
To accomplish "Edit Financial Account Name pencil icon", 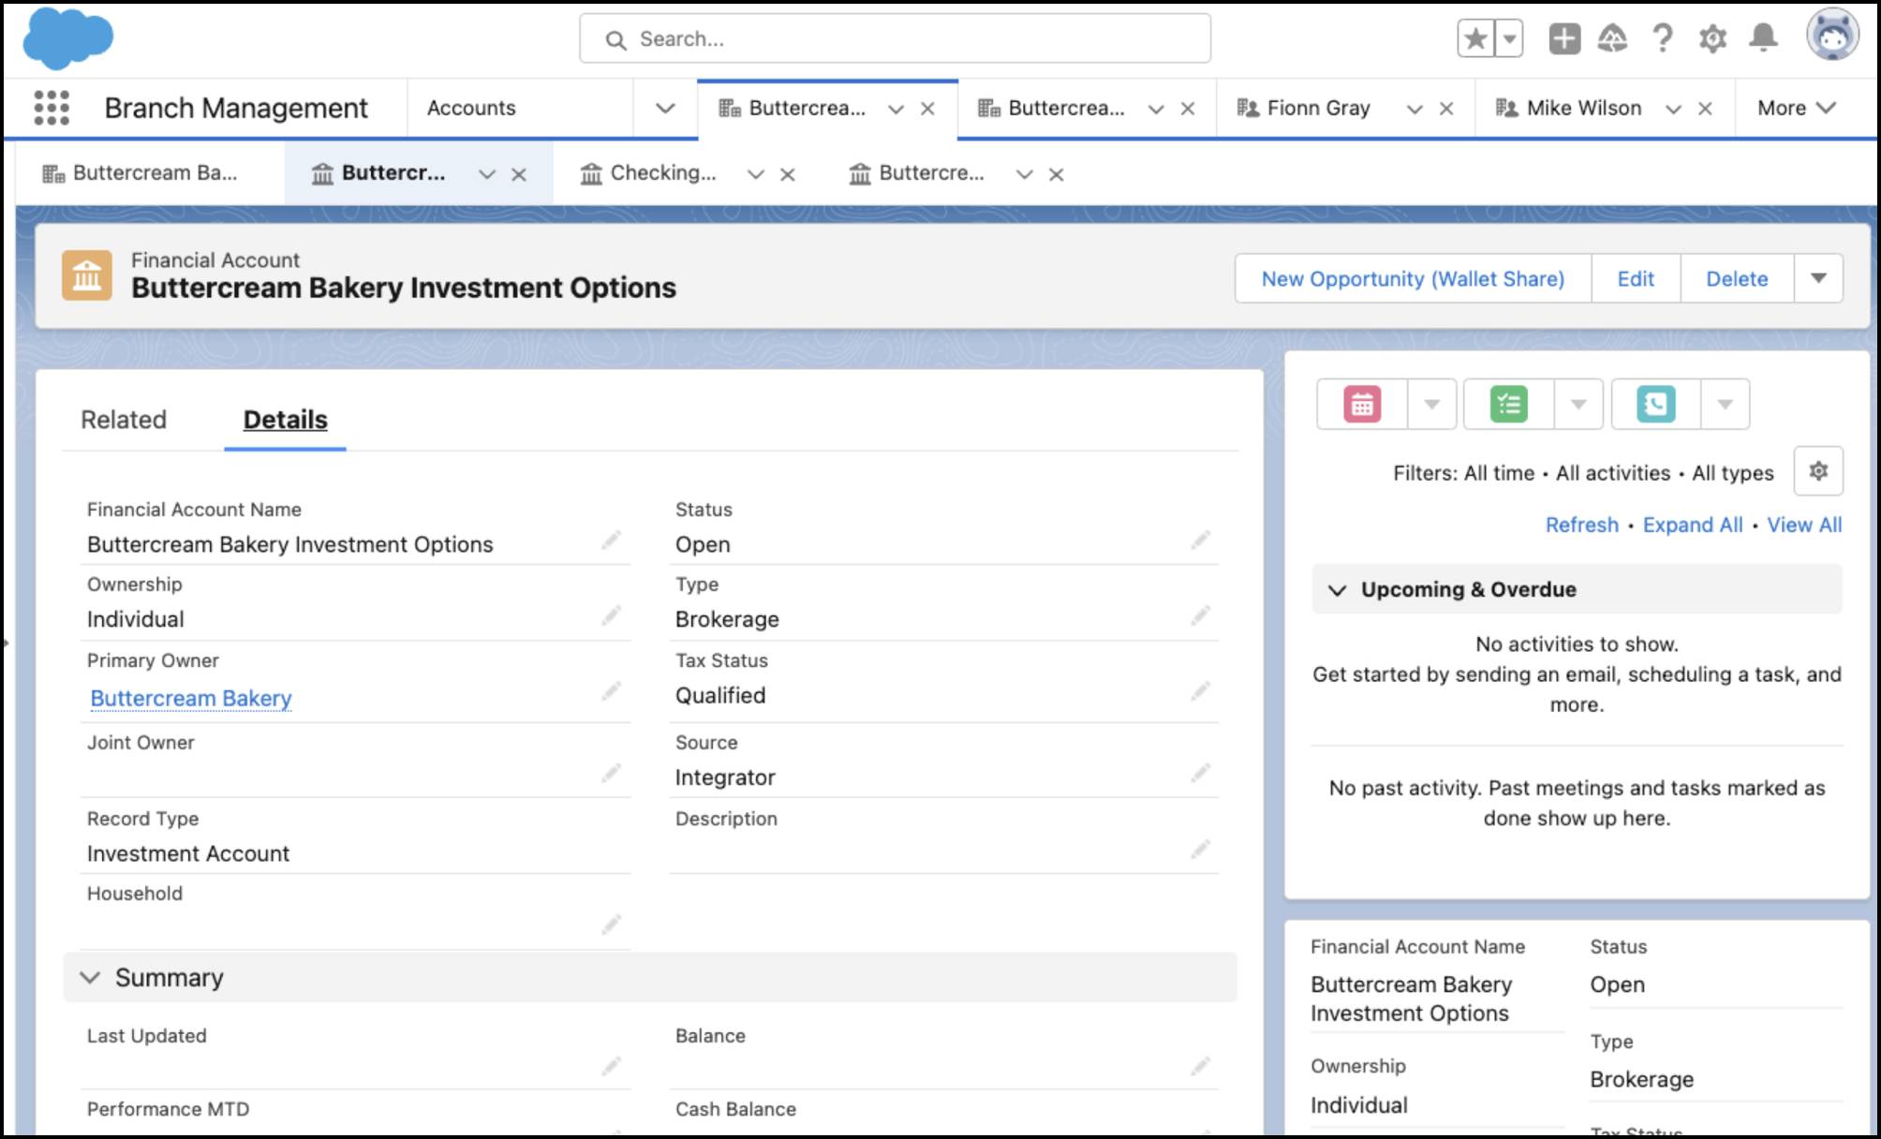I will 611,540.
